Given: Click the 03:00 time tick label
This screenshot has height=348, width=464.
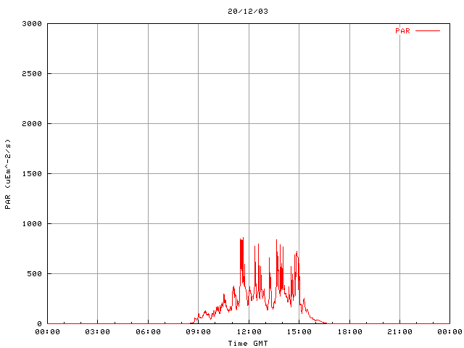Looking at the screenshot, I should [98, 332].
